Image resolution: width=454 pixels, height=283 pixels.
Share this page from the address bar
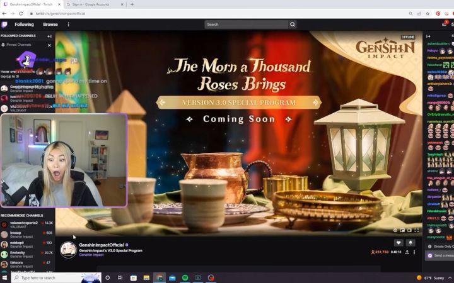tap(419, 14)
